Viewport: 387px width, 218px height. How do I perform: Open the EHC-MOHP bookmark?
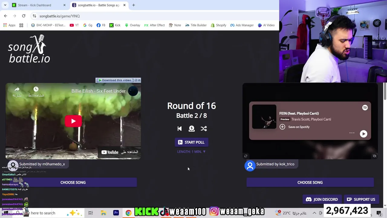pyautogui.click(x=48, y=25)
